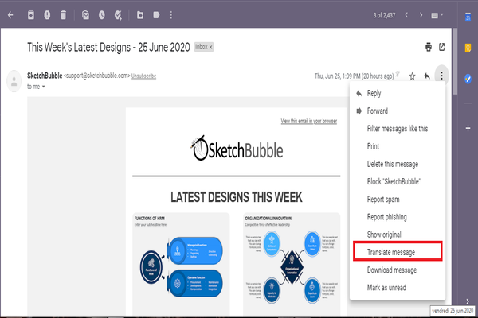Open Move to folder icon
Viewport: 478px width, 318px height.
coord(140,15)
